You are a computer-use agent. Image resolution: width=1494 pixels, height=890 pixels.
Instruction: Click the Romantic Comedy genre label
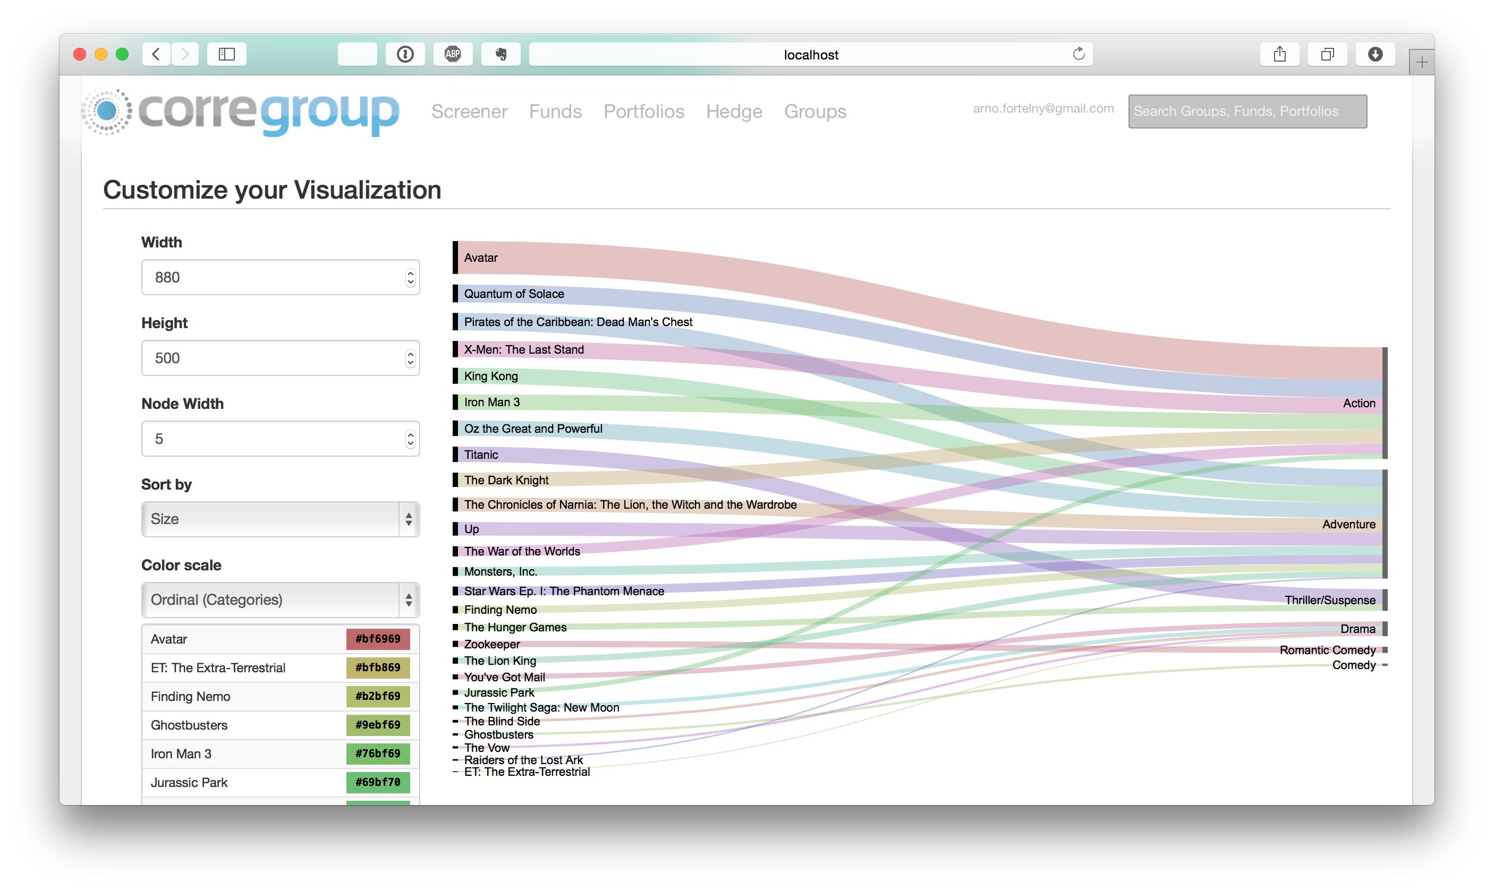click(1327, 650)
